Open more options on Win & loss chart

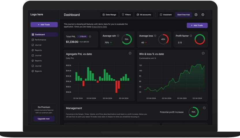click(x=203, y=53)
